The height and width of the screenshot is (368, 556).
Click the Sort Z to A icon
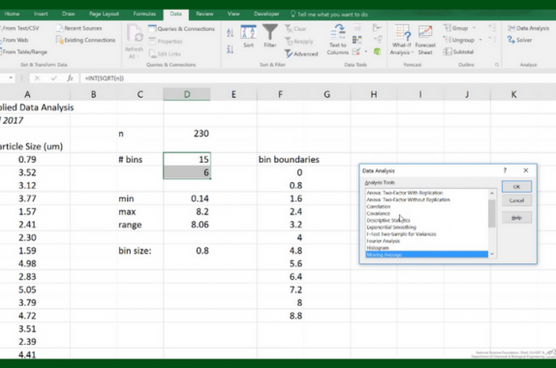click(x=230, y=49)
